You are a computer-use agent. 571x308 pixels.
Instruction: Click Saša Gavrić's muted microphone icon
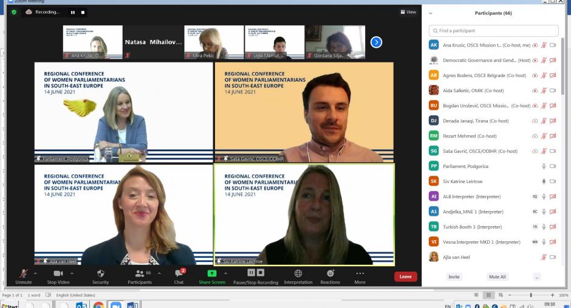tap(544, 151)
